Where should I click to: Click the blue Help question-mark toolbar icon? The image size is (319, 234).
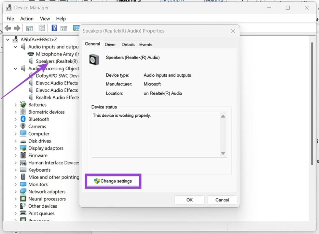54,28
